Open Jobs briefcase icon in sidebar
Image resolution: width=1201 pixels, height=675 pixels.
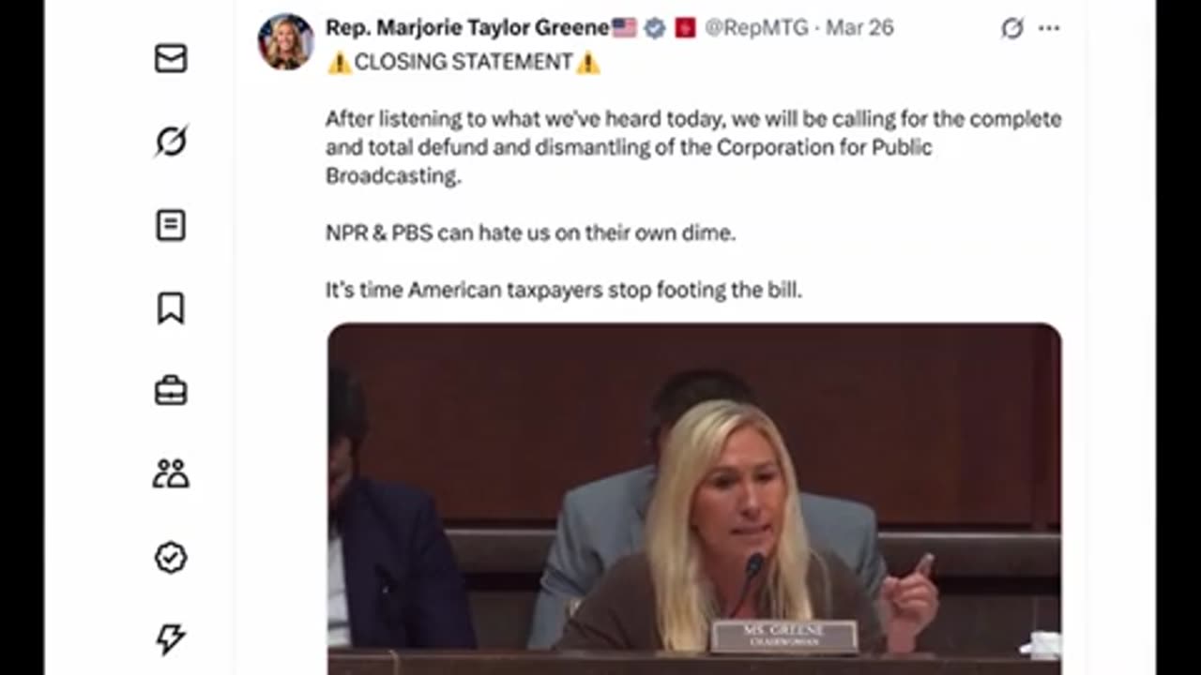coord(171,391)
